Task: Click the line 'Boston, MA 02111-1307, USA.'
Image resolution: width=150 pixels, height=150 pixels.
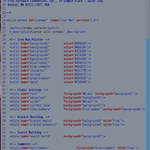Action: click(29, 5)
